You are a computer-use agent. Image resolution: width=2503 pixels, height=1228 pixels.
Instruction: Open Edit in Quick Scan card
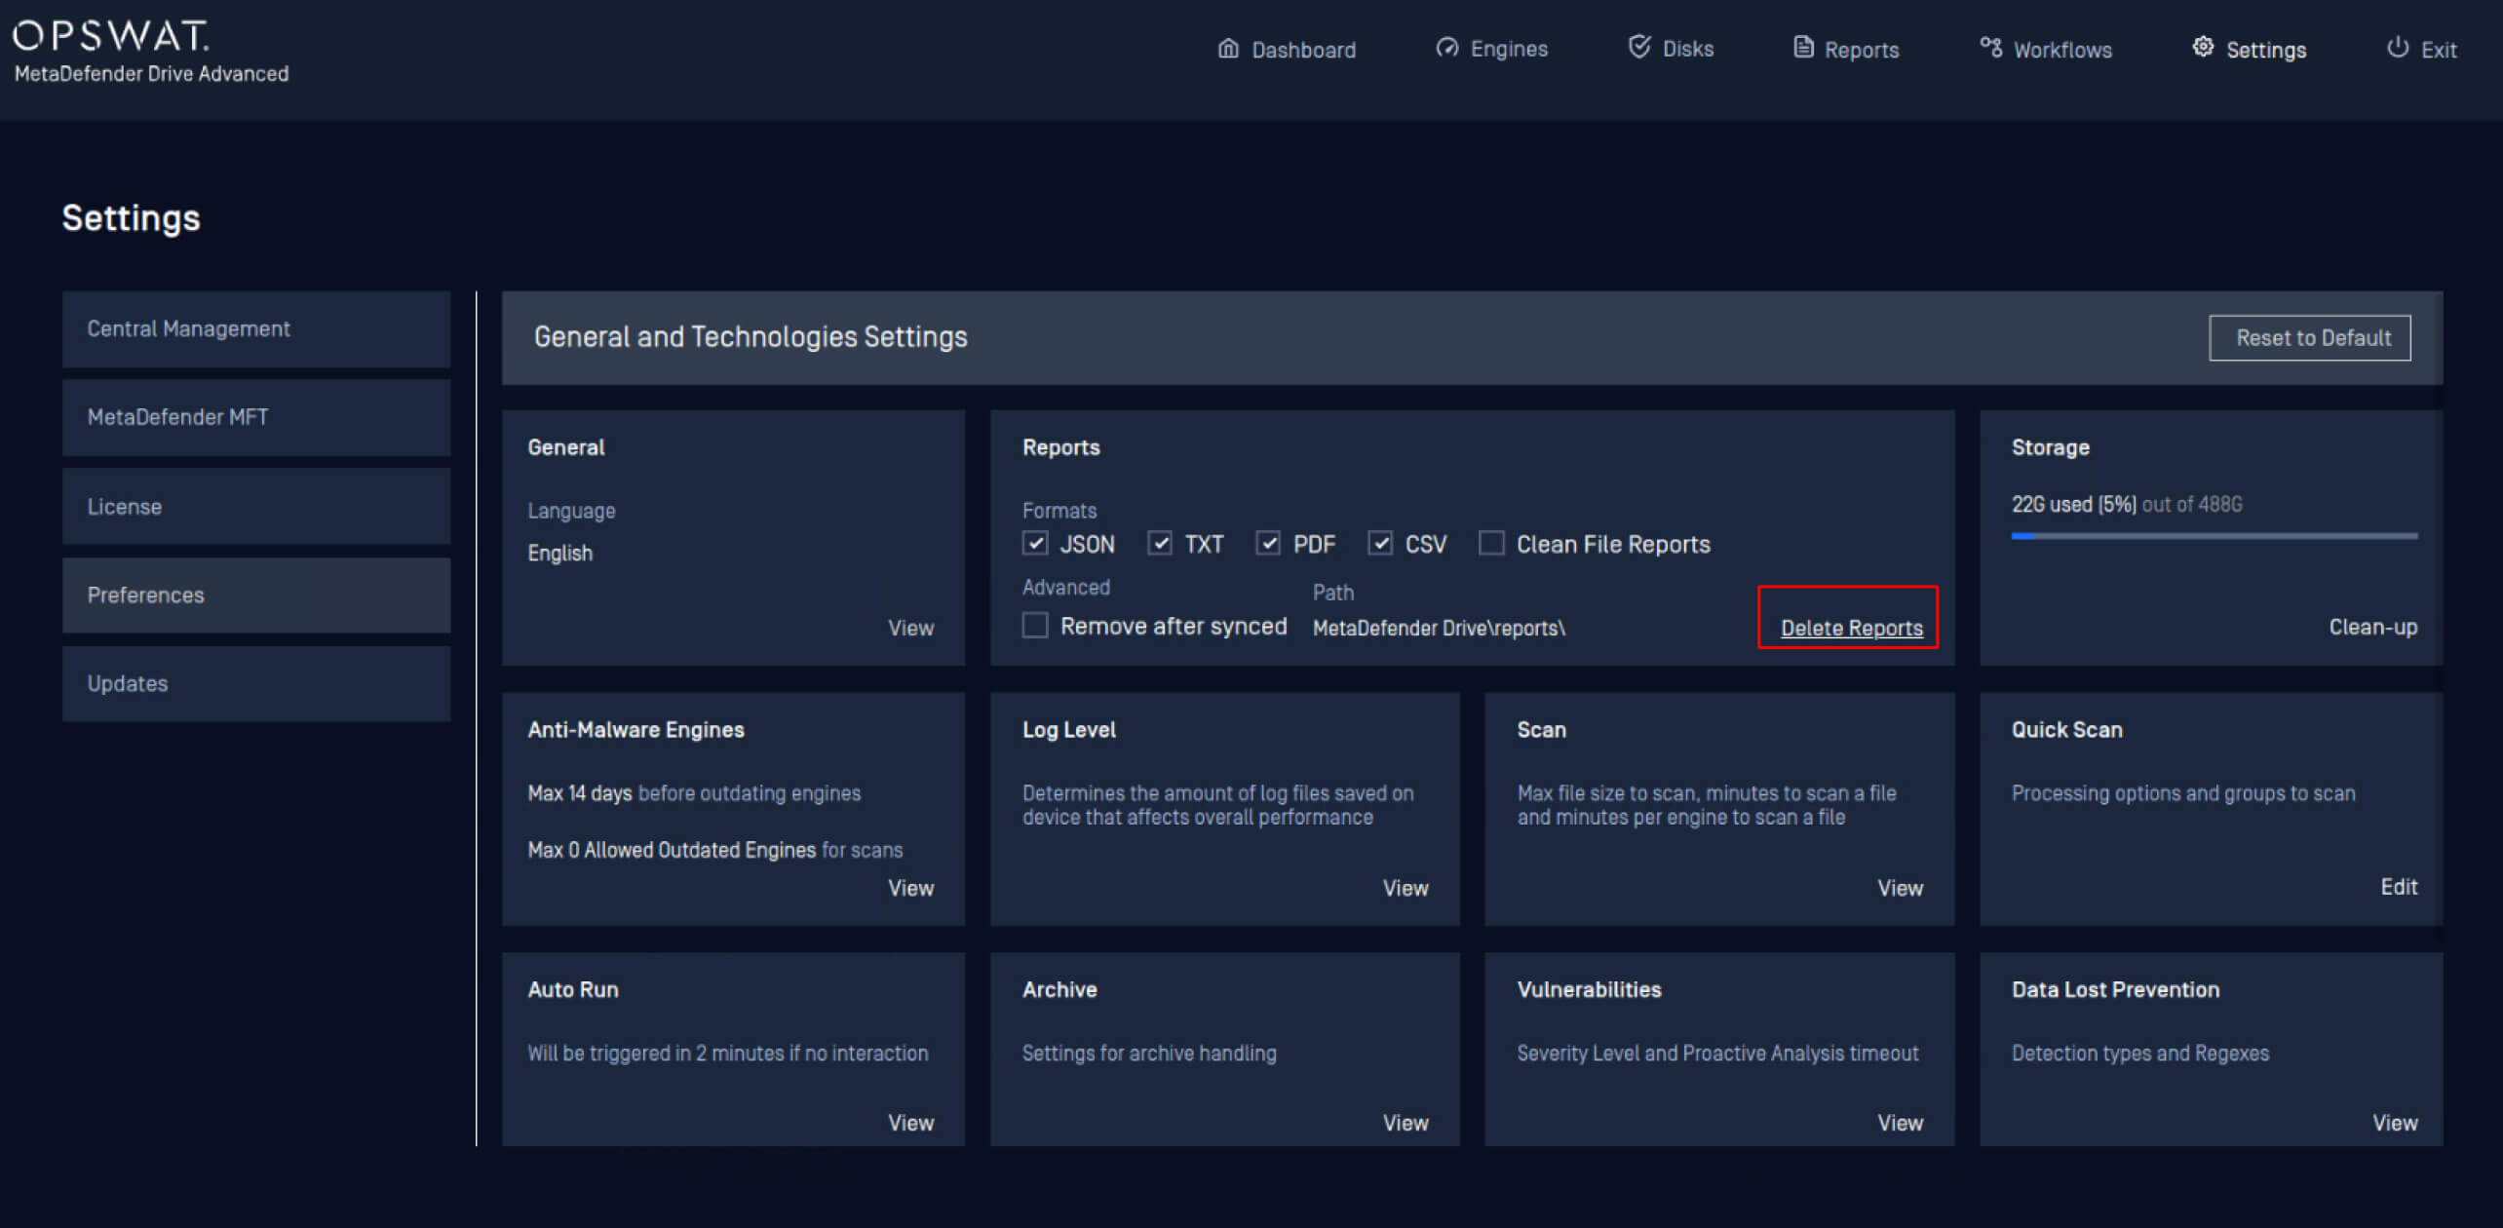[x=2398, y=887]
